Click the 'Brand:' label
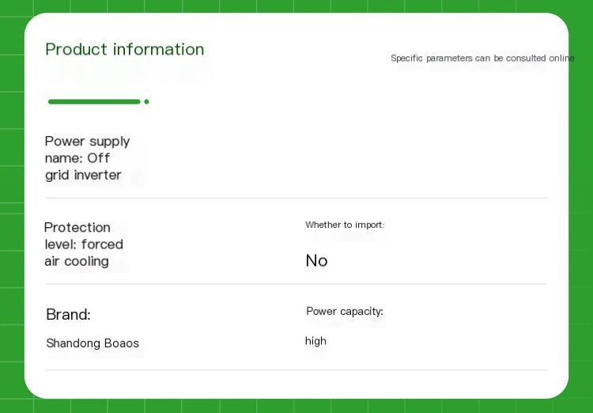This screenshot has width=593, height=413. (69, 315)
